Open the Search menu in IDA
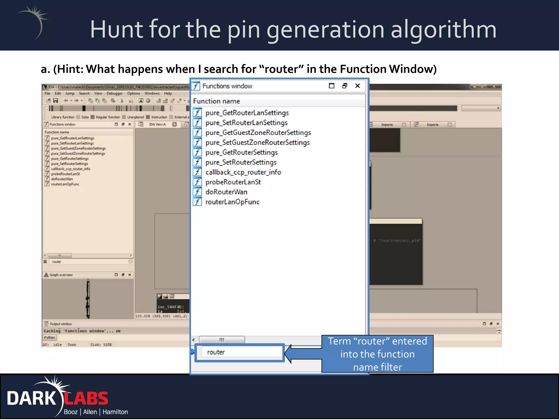This screenshot has height=419, width=559. point(84,93)
